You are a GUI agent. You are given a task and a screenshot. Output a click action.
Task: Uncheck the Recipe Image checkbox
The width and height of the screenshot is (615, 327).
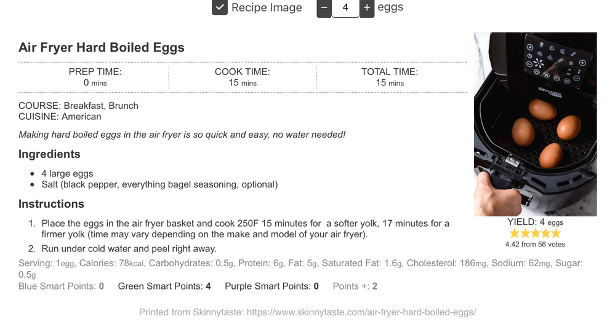point(220,7)
